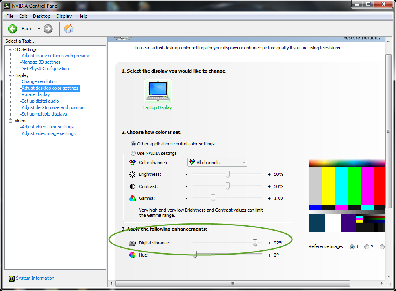Select Use NVIDIA settings radio button
Viewport: 396px width, 291px height.
pos(133,153)
